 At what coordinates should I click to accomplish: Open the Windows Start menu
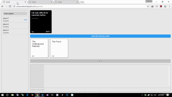(x=2, y=95)
